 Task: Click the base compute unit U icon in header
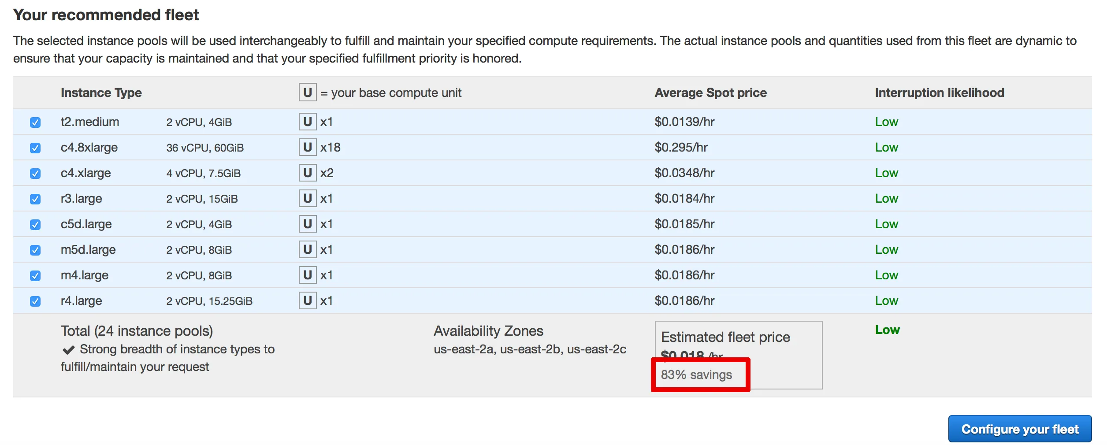coord(308,93)
